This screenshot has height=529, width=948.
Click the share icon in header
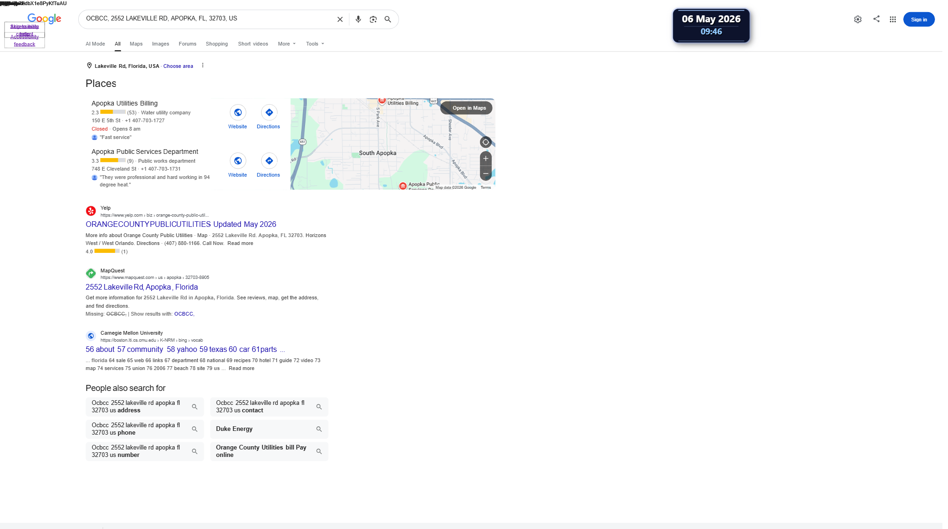(x=876, y=19)
